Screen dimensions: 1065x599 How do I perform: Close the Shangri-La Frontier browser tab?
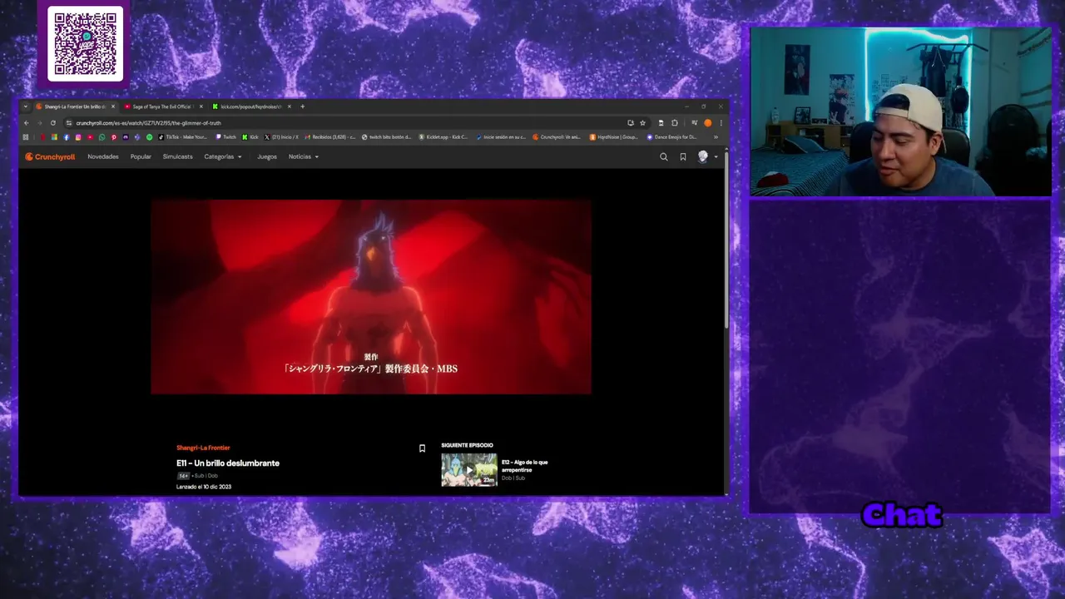[x=113, y=106]
